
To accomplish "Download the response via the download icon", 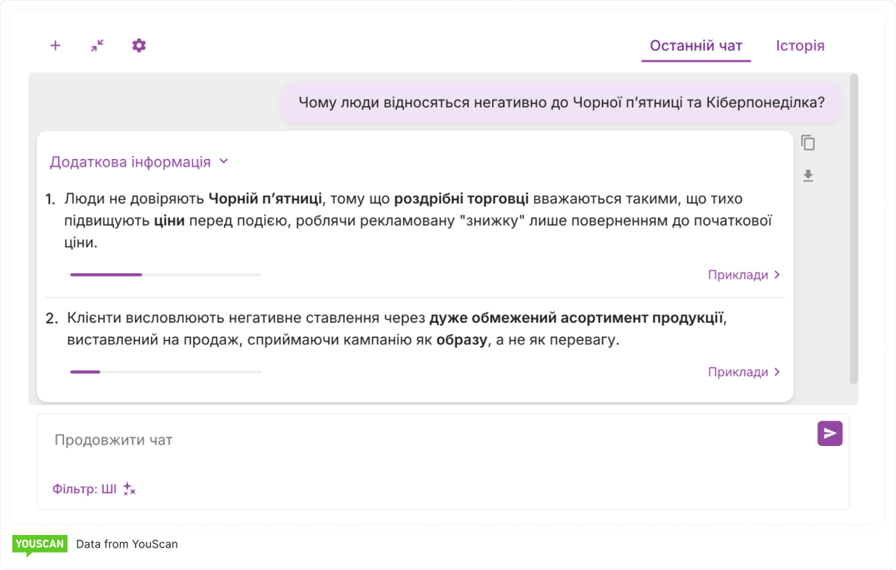I will point(808,175).
